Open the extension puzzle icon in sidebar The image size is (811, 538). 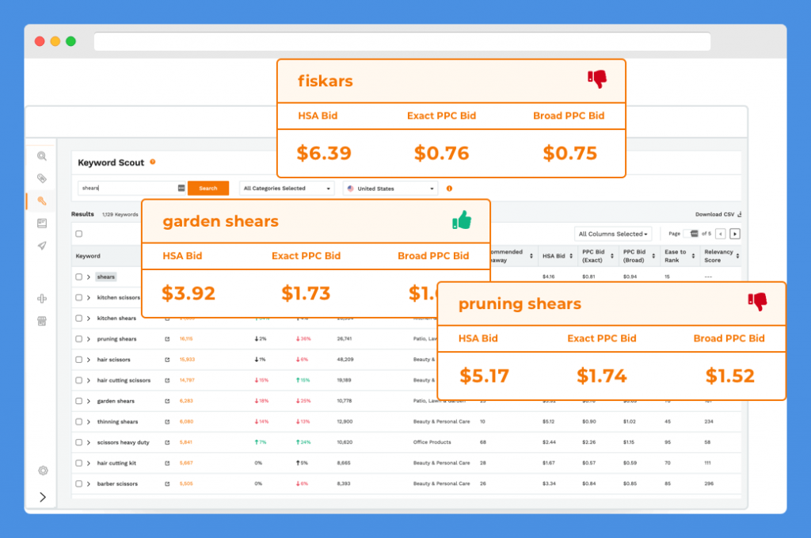pos(42,299)
